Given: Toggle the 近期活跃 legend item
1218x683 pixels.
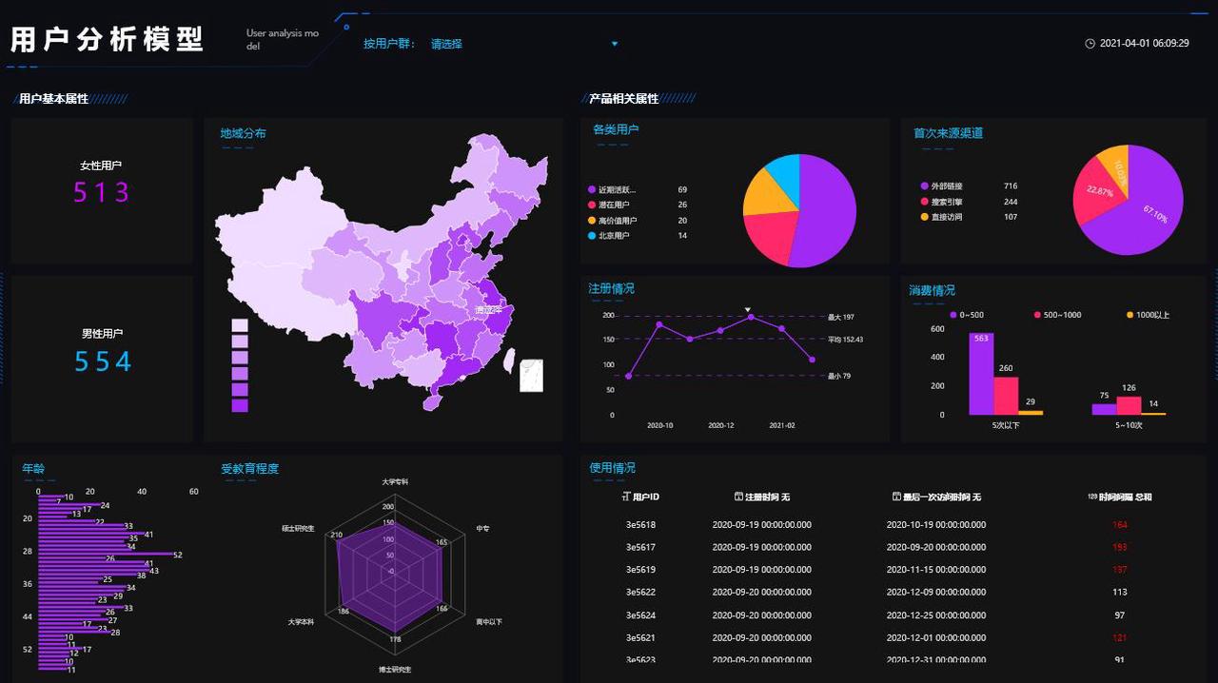Looking at the screenshot, I should [x=614, y=190].
